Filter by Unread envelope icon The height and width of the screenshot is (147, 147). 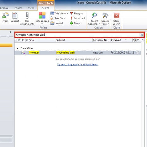click(52, 23)
